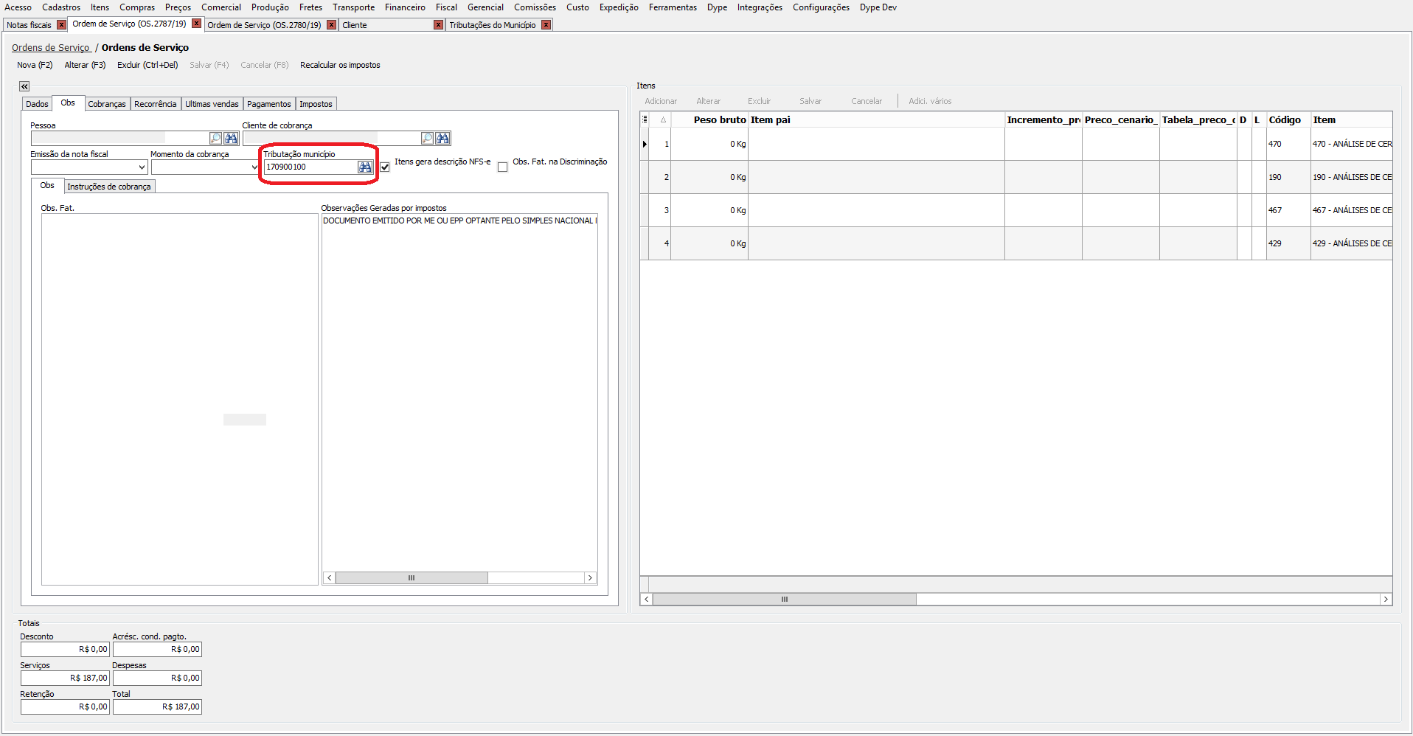1413x736 pixels.
Task: Open the Cobranças tab
Action: pos(107,104)
